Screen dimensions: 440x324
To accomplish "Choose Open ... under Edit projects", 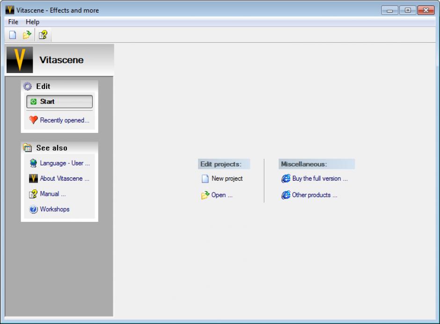I will [222, 195].
